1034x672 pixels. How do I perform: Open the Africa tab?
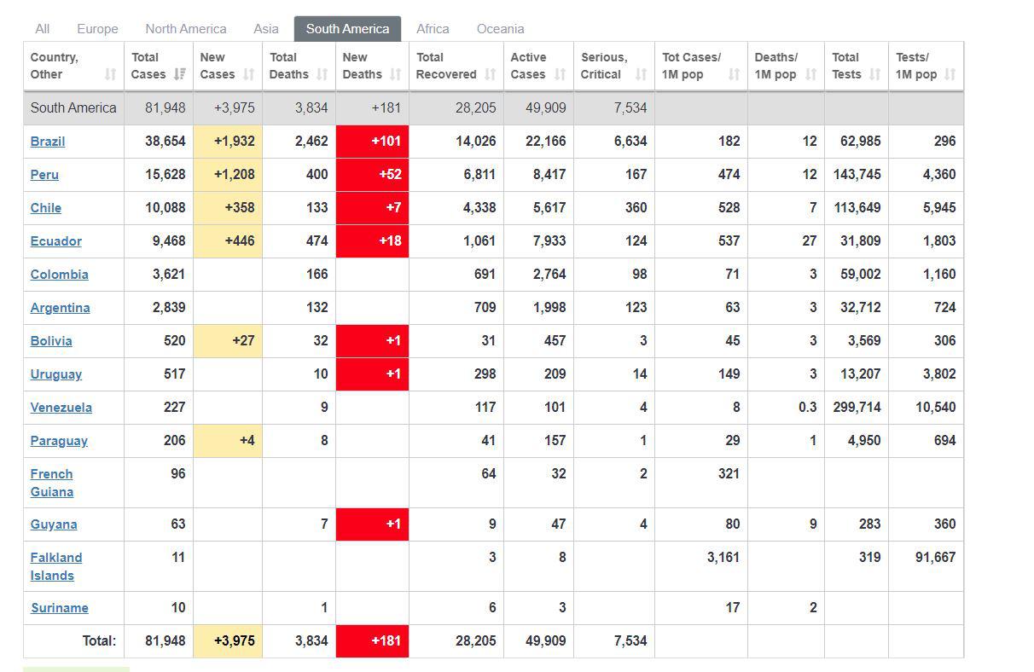point(433,29)
